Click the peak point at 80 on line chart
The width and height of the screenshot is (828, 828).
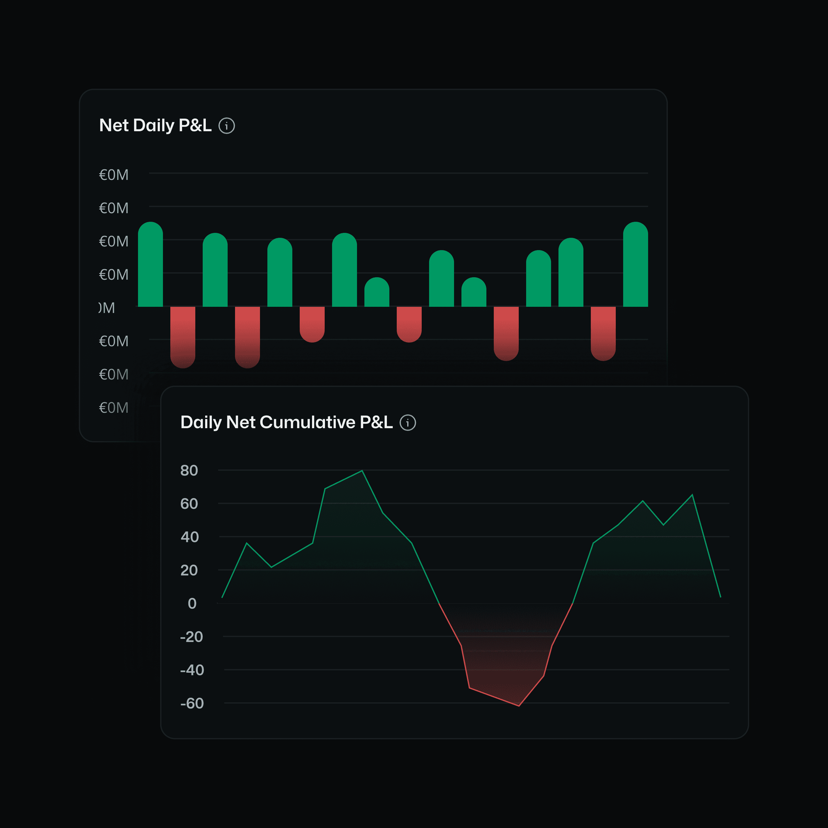point(362,471)
